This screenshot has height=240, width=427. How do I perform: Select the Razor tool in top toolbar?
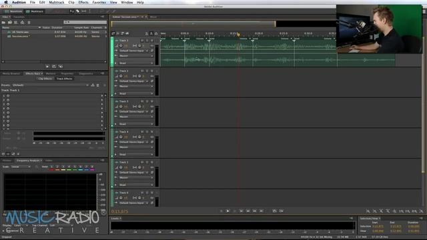pyautogui.click(x=77, y=11)
